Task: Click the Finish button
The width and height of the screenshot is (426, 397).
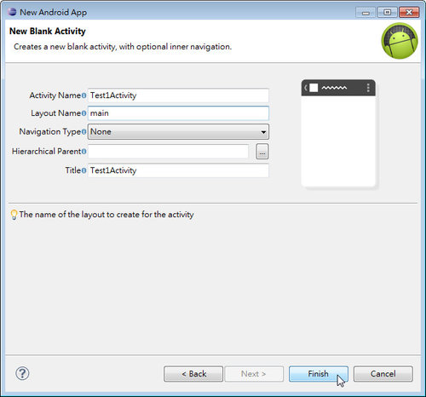Action: click(x=319, y=374)
